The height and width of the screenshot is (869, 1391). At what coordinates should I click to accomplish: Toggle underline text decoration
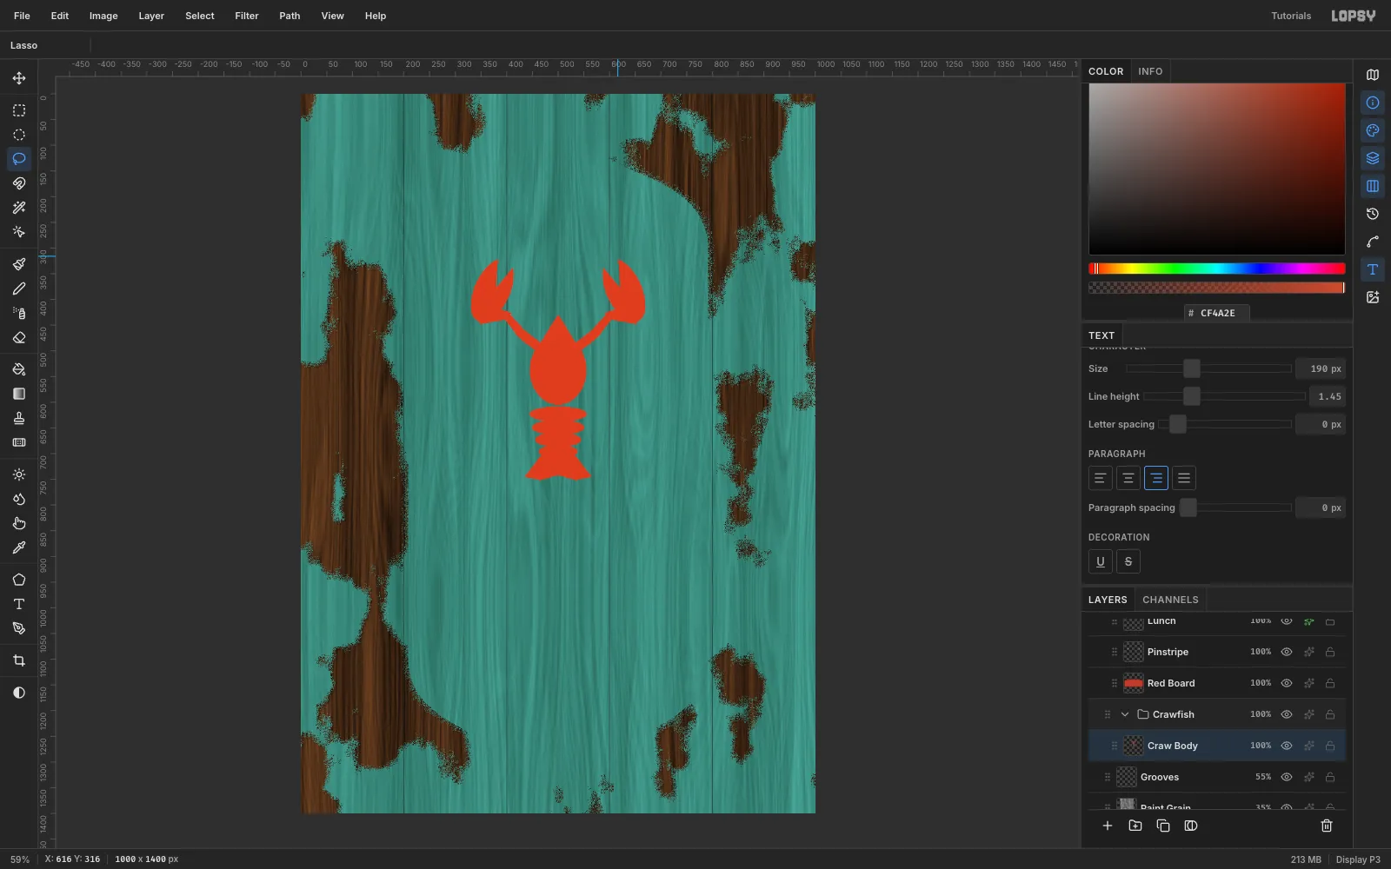click(1101, 561)
